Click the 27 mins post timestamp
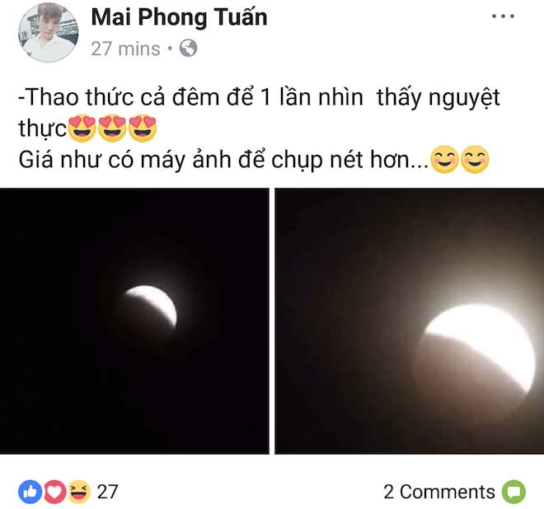Viewport: 544px width, 509px height. coord(125,49)
